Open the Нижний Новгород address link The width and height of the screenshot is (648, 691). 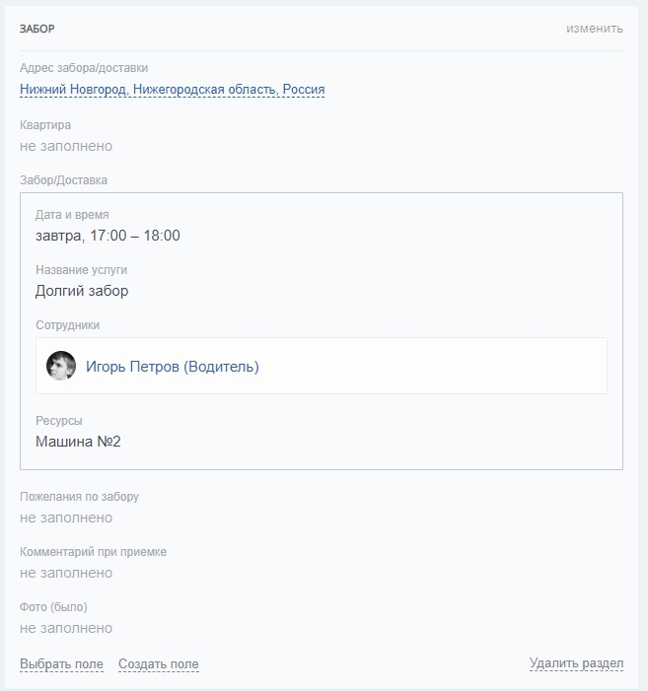point(172,90)
